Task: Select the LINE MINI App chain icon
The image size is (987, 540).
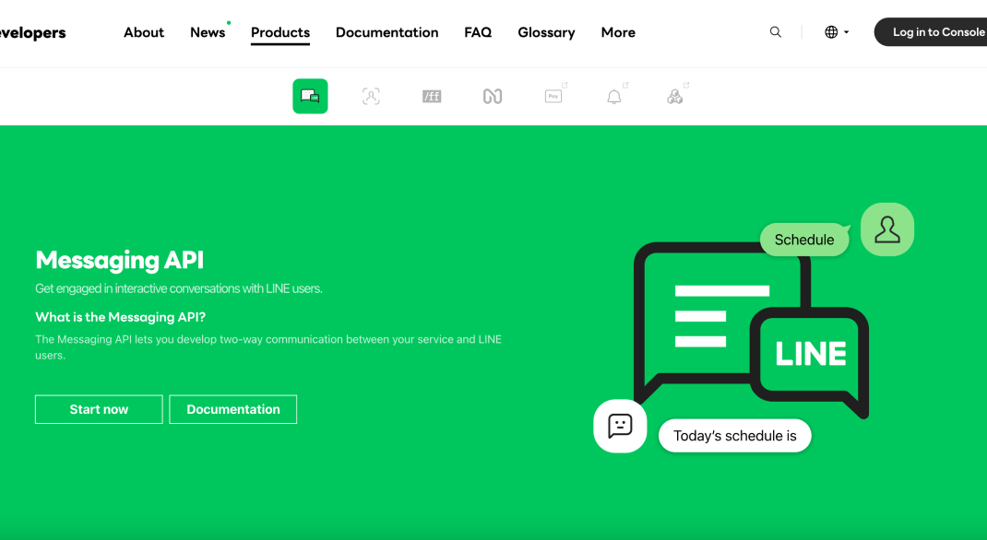Action: click(x=493, y=96)
